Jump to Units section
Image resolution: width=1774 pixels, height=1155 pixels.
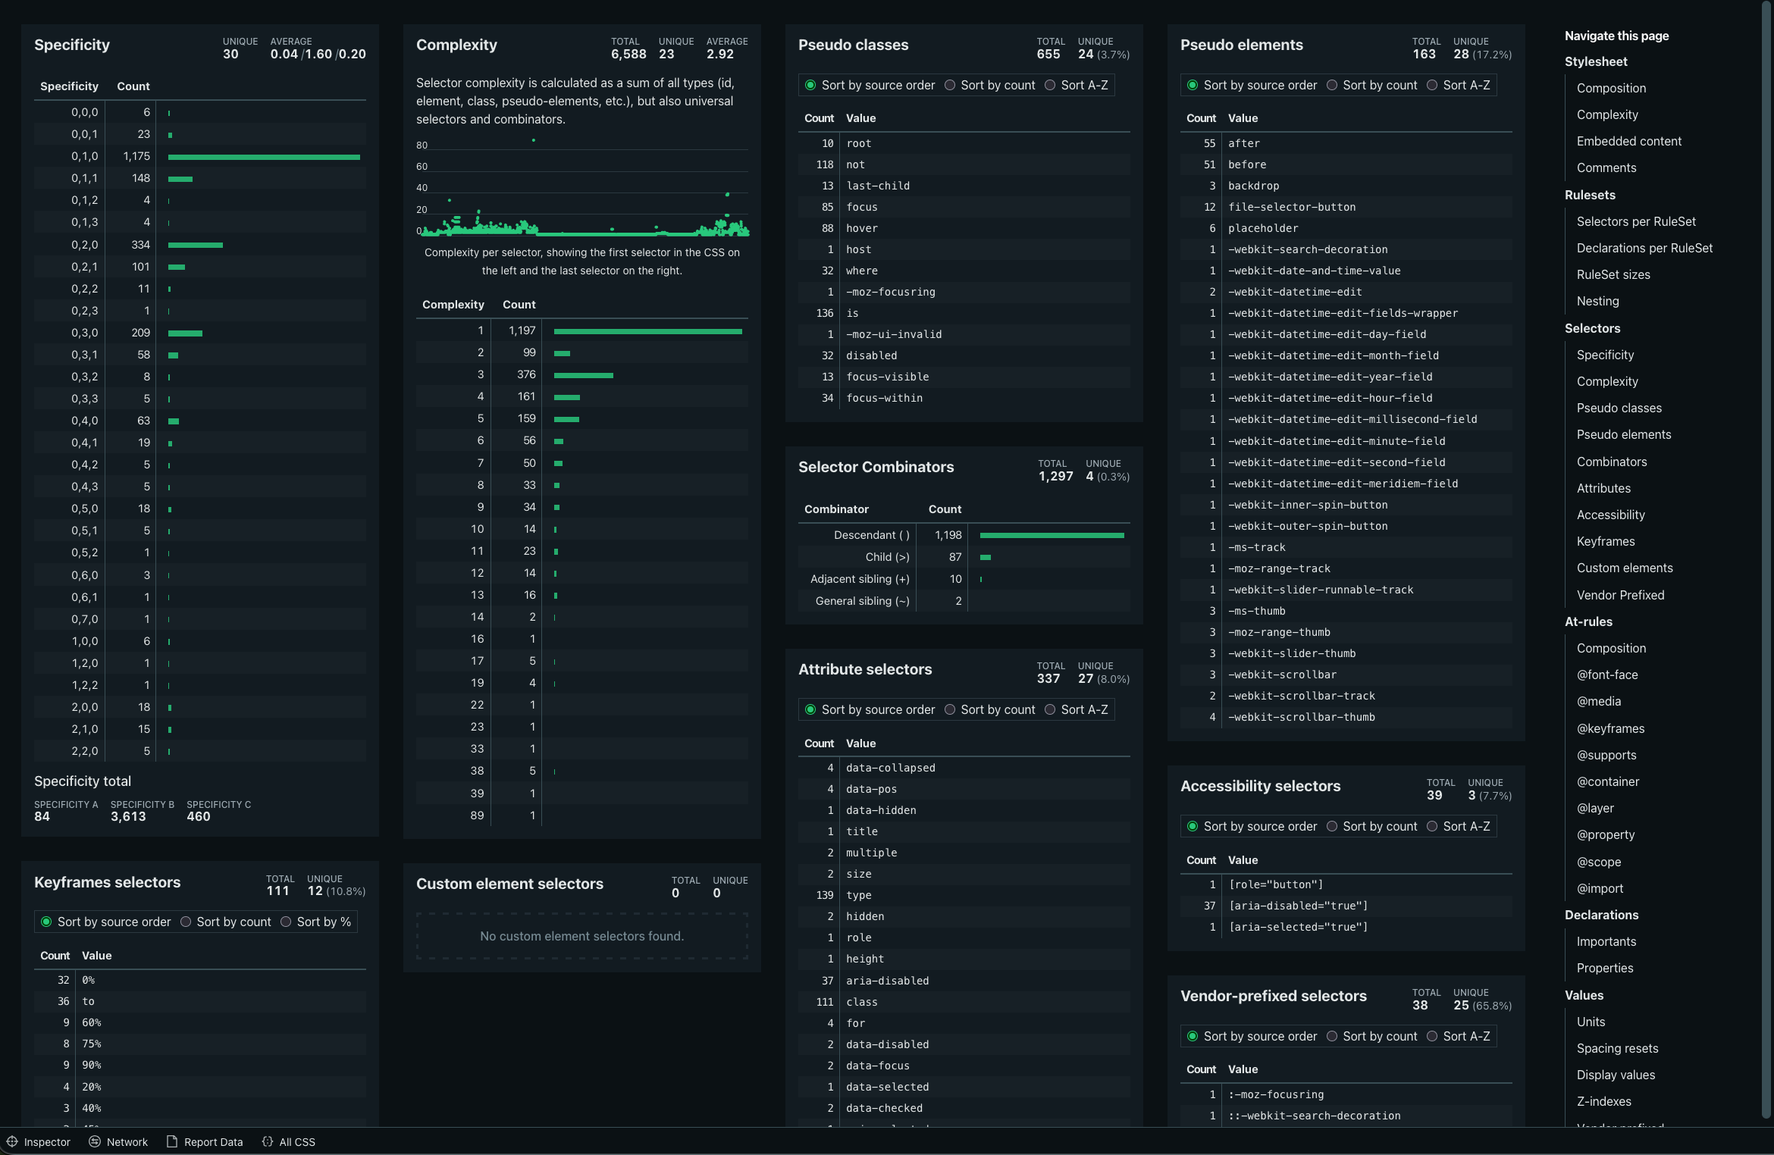click(x=1591, y=1022)
